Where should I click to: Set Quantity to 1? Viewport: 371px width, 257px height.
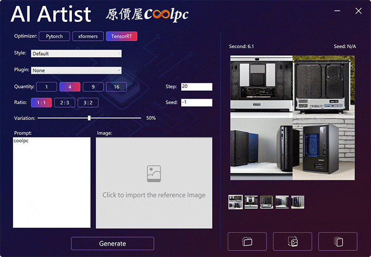(47, 87)
